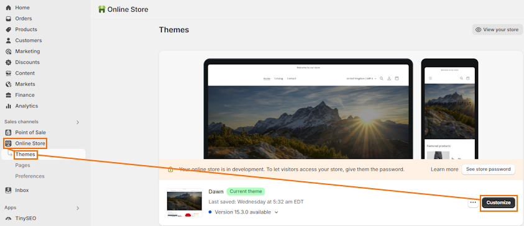Click green store icon beside Online Store header

click(101, 9)
